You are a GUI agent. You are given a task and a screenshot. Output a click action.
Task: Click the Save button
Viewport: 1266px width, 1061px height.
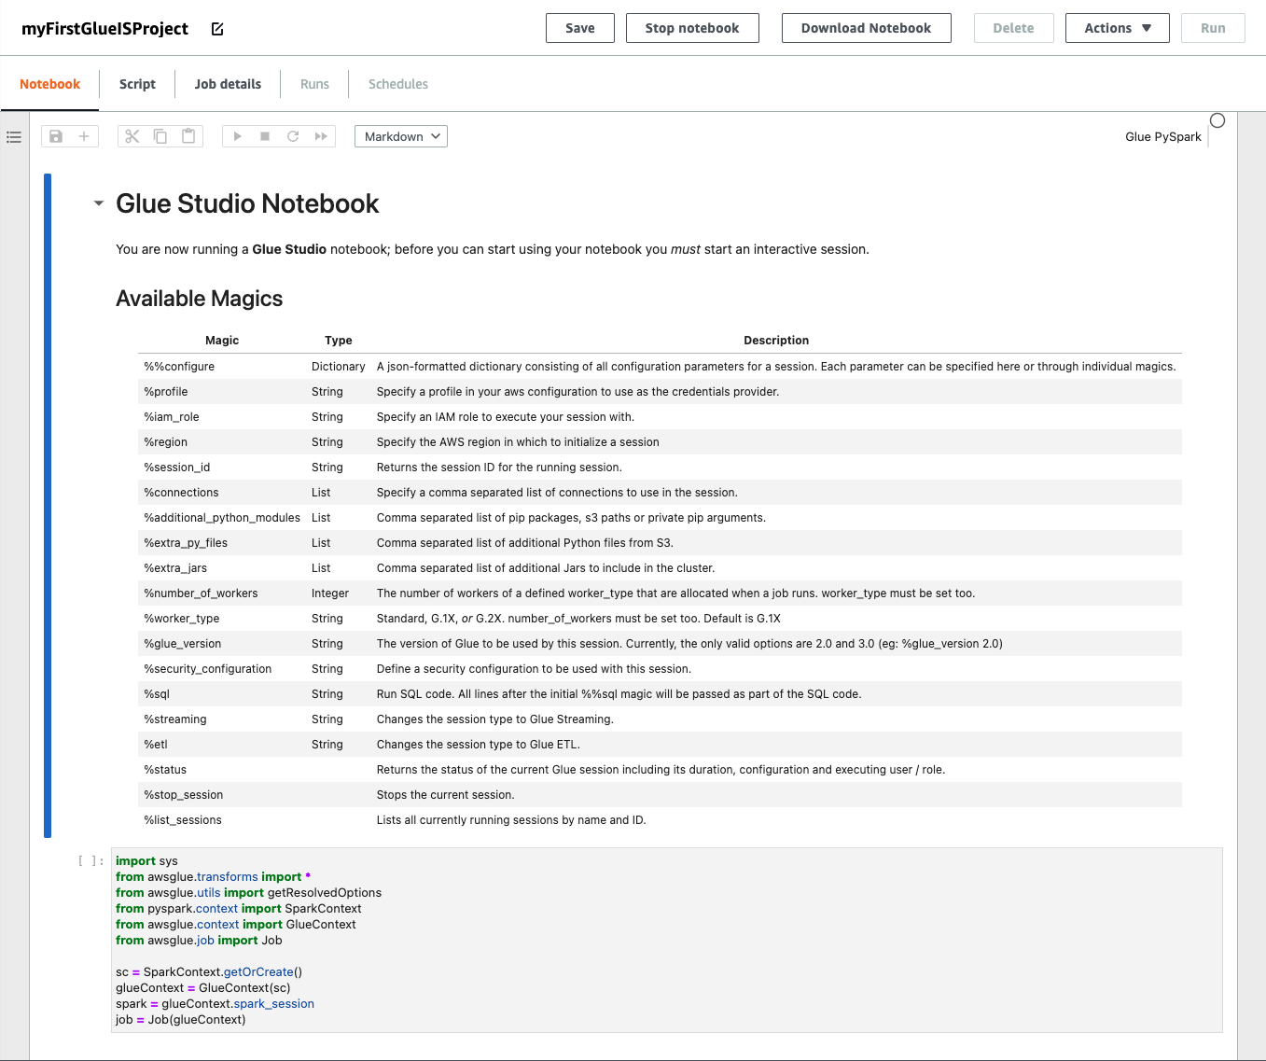580,28
